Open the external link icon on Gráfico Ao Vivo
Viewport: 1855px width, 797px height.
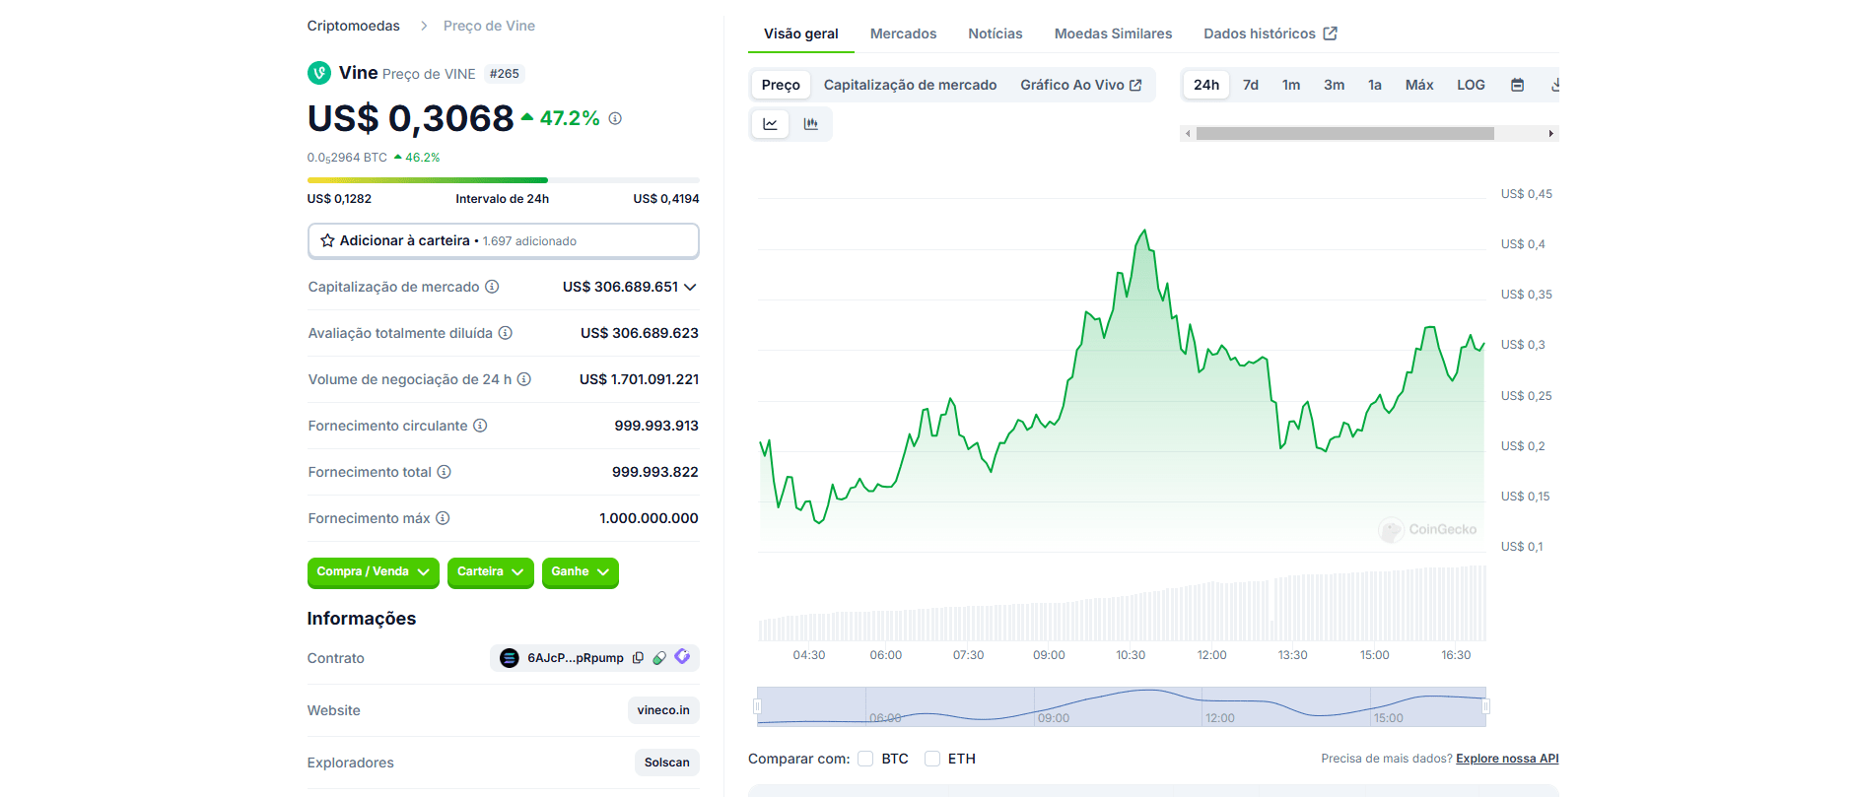(x=1135, y=85)
